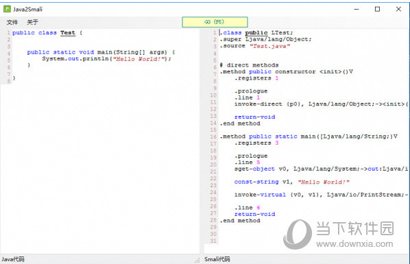Open the 关于 menu
This screenshot has width=410, height=264.
coord(32,22)
